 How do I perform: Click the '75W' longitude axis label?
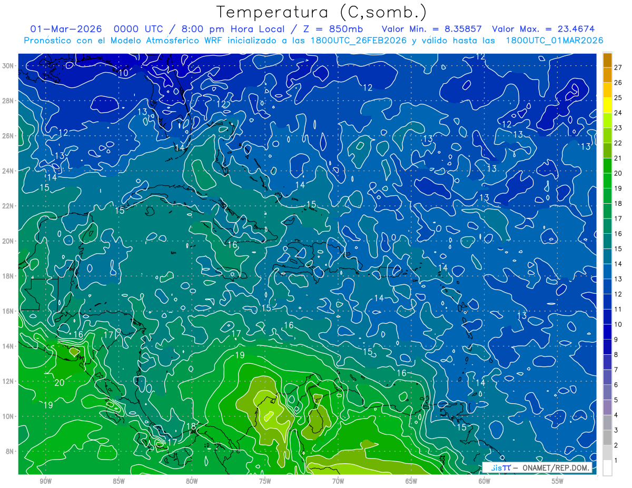(265, 481)
